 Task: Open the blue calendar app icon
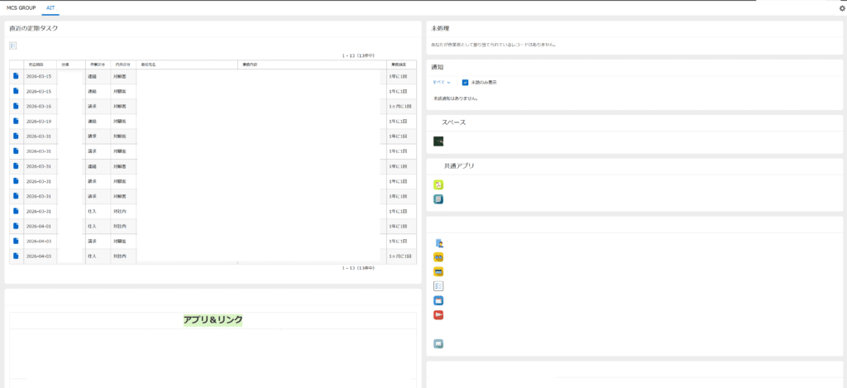[x=438, y=300]
